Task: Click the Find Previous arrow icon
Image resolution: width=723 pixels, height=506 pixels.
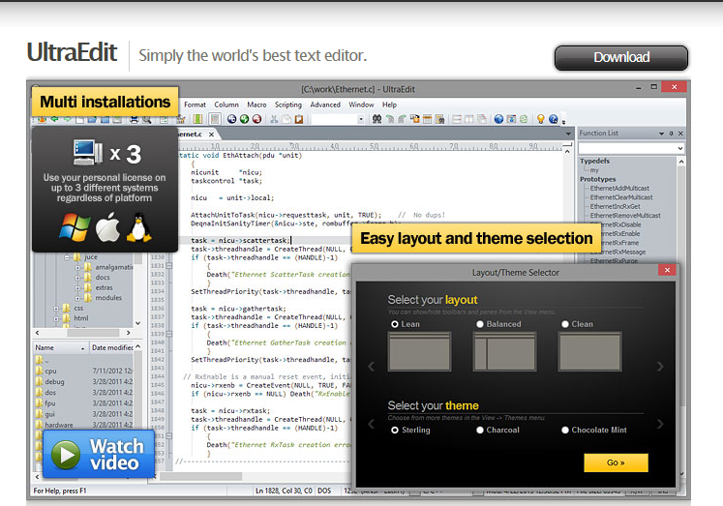Action: pyautogui.click(x=390, y=119)
